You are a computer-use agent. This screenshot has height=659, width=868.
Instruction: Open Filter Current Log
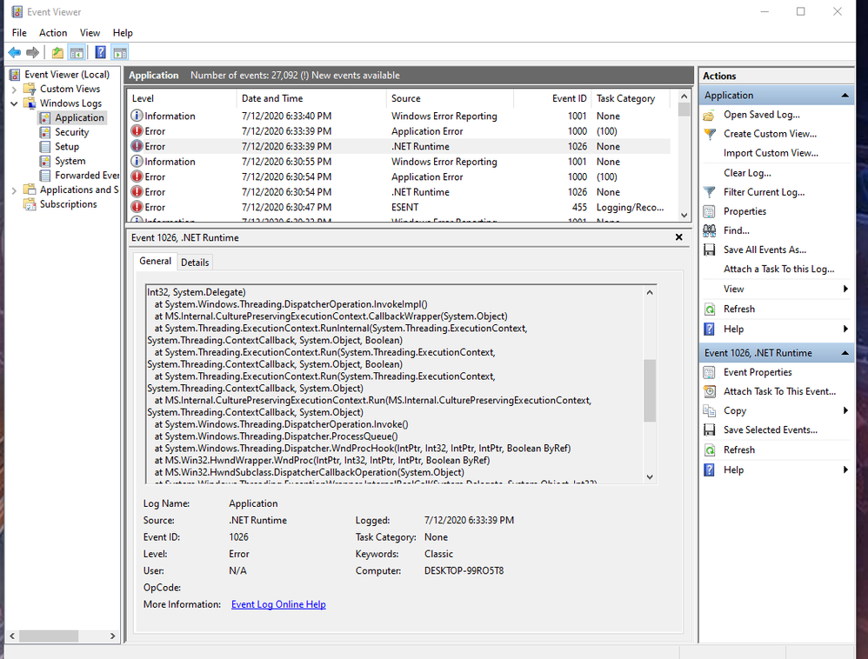click(x=764, y=191)
